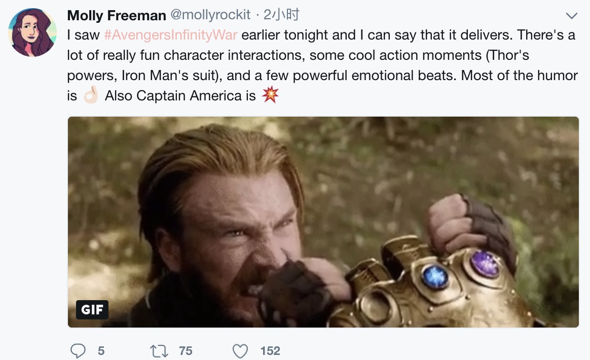Click the Molly Freeman display name
590x360 pixels.
pos(117,16)
